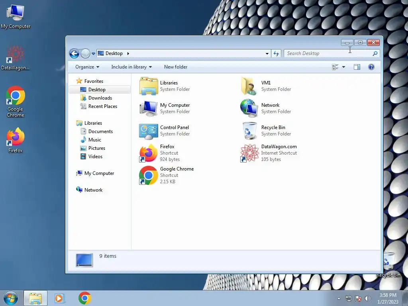Click the "9 items" details pane text

coord(108,256)
